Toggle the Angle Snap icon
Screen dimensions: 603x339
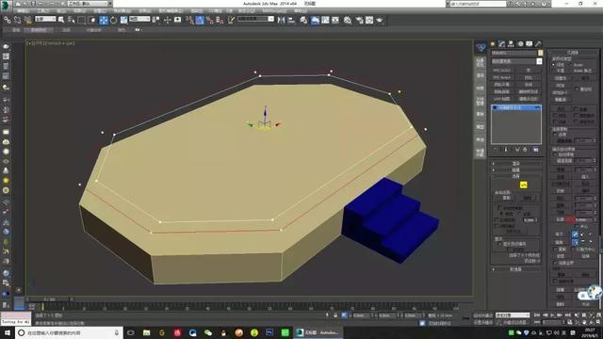pos(200,20)
